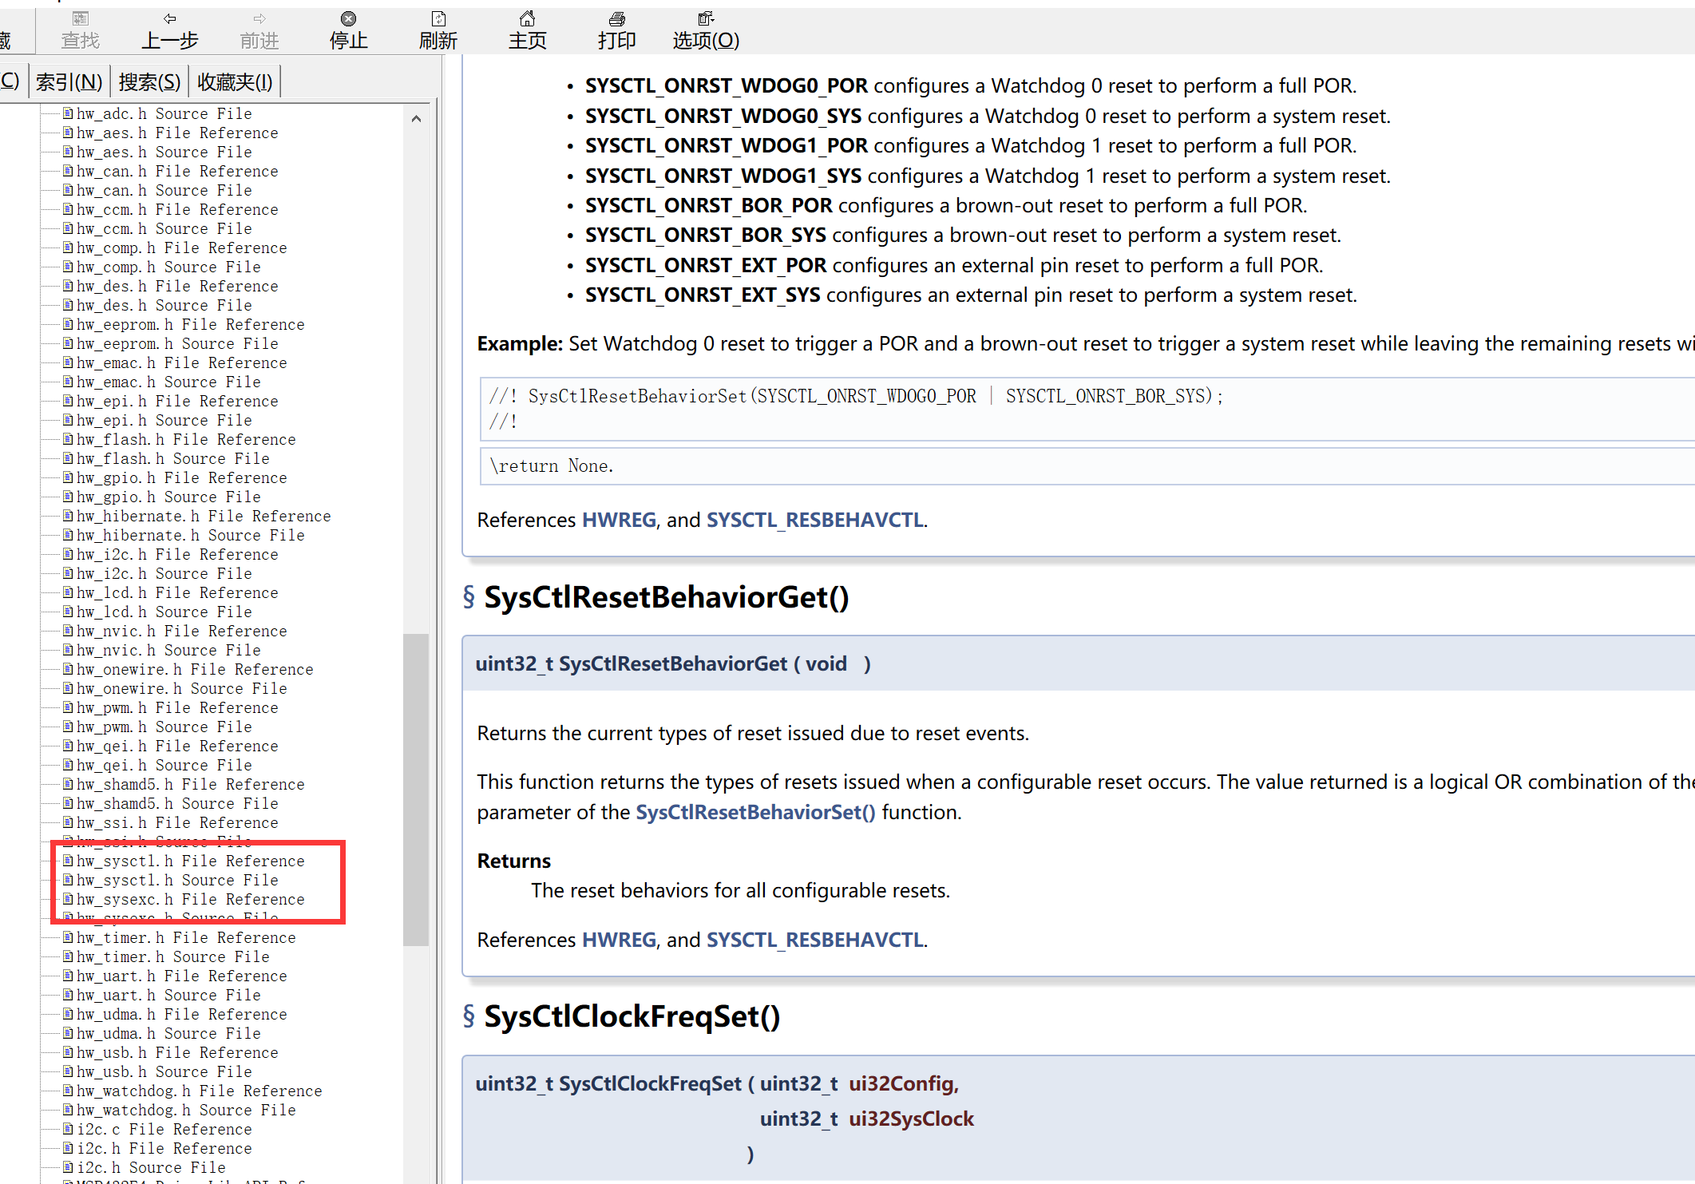Switch to the Search (搜索) tab

click(x=149, y=81)
